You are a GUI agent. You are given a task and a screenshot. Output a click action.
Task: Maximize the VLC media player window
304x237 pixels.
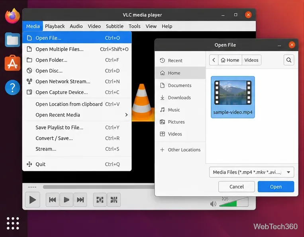click(235, 15)
